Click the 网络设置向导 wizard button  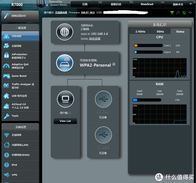[20, 16]
